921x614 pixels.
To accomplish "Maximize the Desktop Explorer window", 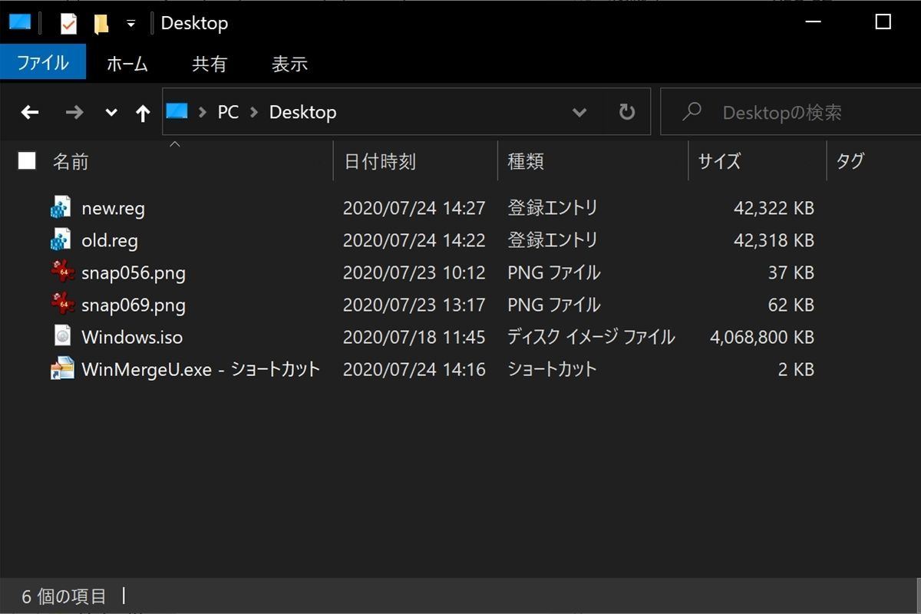I will pos(883,22).
